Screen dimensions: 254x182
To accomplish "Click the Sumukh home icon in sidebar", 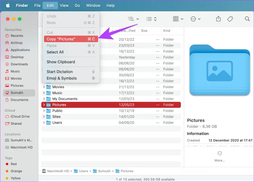I will pyautogui.click(x=7, y=93).
